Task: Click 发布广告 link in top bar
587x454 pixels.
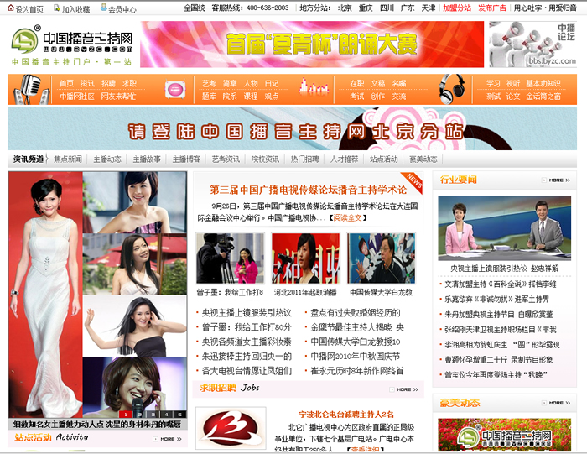Action: (492, 8)
